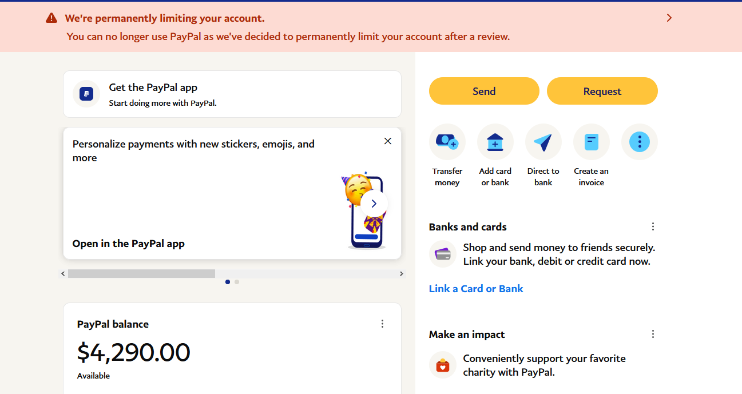The image size is (742, 394).
Task: Follow the Link a Card or Bank link
Action: tap(476, 289)
